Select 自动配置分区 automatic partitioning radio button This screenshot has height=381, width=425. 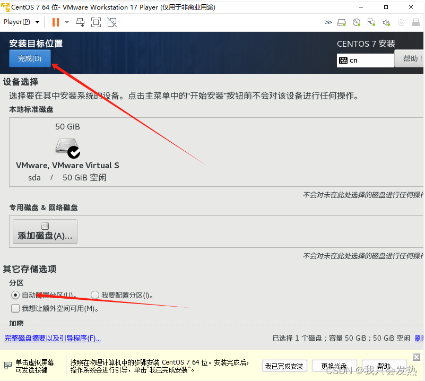coord(15,295)
